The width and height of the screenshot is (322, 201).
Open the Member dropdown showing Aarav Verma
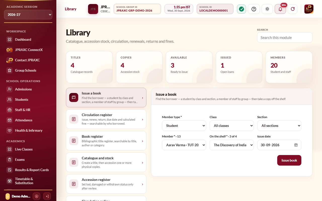coord(184,145)
